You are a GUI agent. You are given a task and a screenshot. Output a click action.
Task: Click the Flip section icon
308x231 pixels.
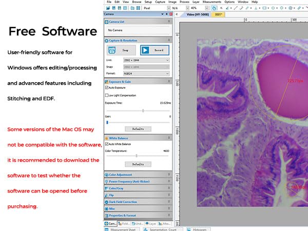[106, 195]
